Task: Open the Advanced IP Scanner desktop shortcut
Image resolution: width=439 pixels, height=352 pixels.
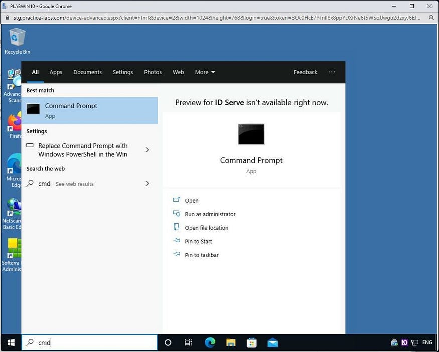Action: coord(13,86)
